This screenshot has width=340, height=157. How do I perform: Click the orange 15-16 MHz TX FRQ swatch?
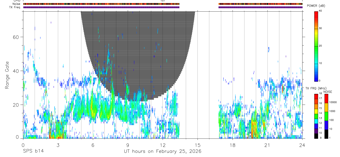click(x=316, y=106)
